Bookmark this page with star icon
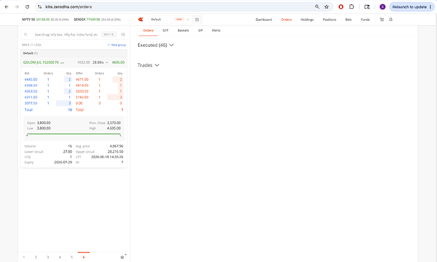437x262 pixels. click(327, 7)
